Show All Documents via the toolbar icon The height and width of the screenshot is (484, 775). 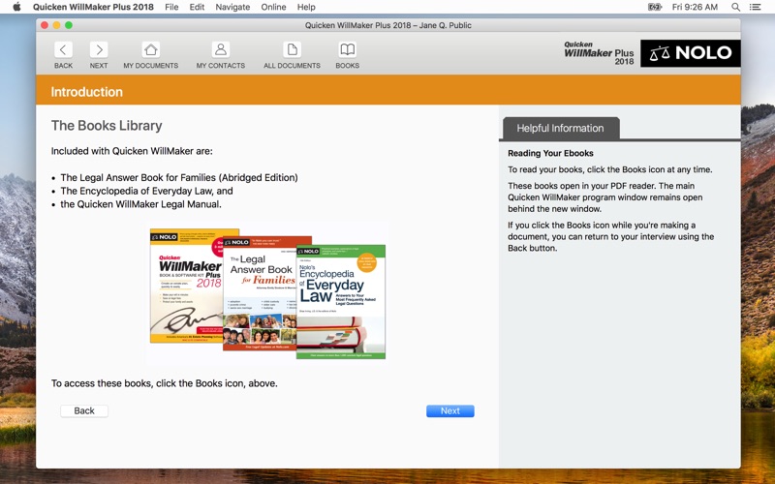[292, 50]
